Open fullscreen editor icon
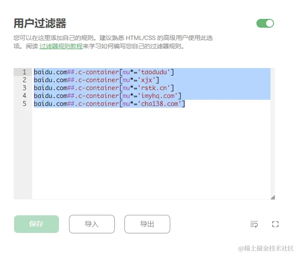The image size is (296, 254). 275,224
